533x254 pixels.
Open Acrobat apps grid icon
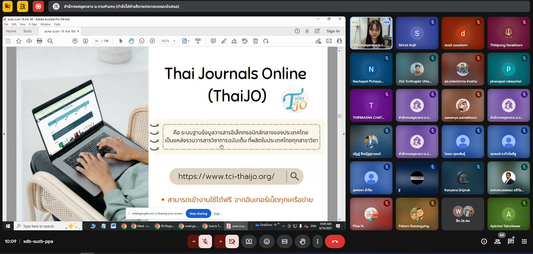[317, 31]
